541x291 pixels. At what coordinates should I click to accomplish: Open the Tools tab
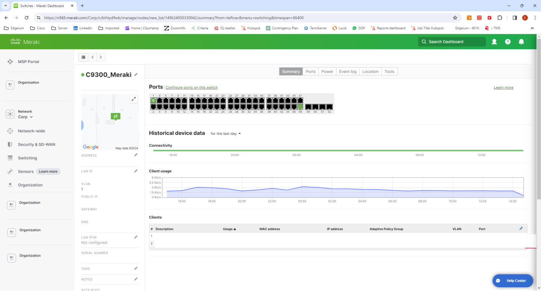coord(389,71)
